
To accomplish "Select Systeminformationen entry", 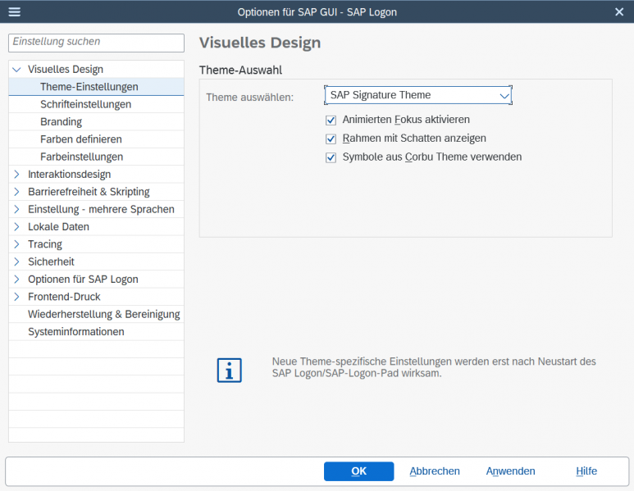I will [x=96, y=332].
